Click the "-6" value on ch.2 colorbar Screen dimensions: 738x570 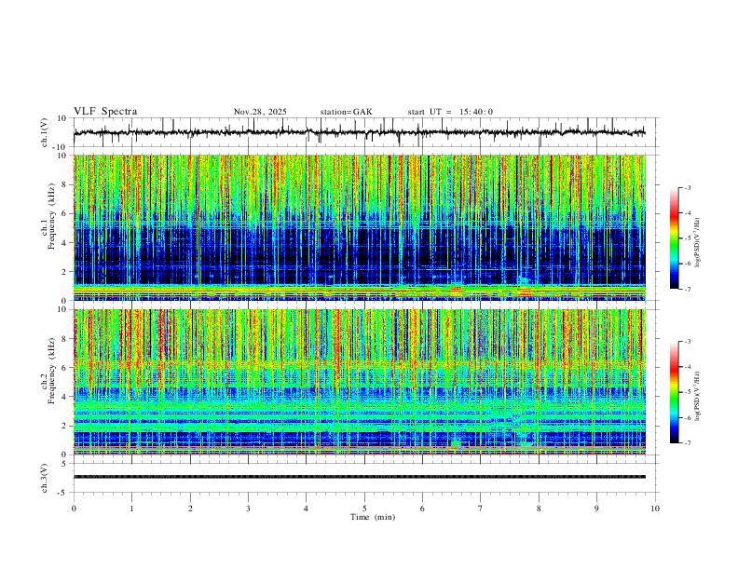[688, 417]
